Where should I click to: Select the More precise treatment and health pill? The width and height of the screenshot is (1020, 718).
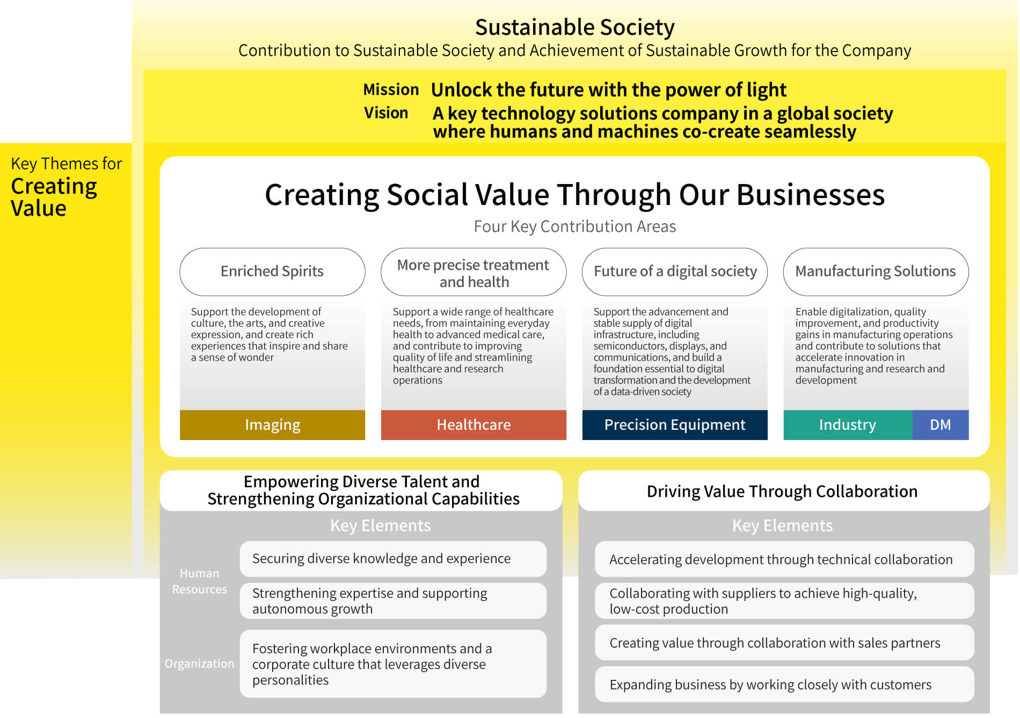click(x=473, y=272)
